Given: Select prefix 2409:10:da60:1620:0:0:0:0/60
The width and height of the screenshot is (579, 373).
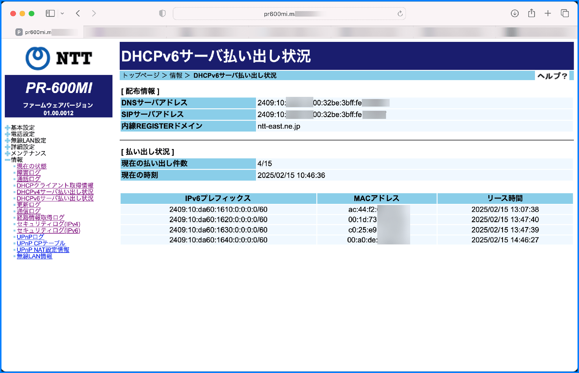Looking at the screenshot, I should (x=218, y=220).
